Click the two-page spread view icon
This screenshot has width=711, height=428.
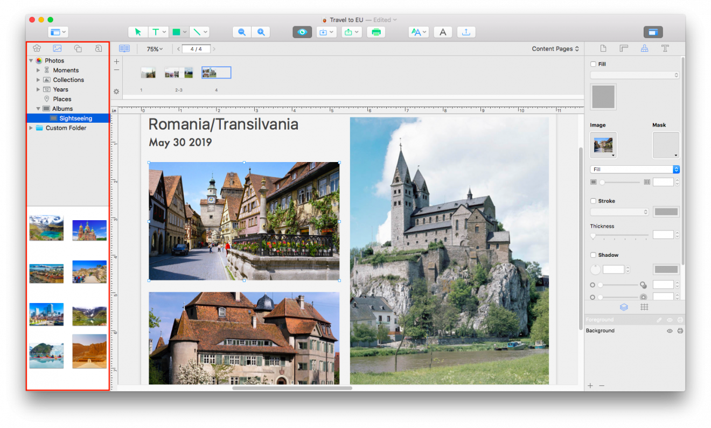pos(124,48)
